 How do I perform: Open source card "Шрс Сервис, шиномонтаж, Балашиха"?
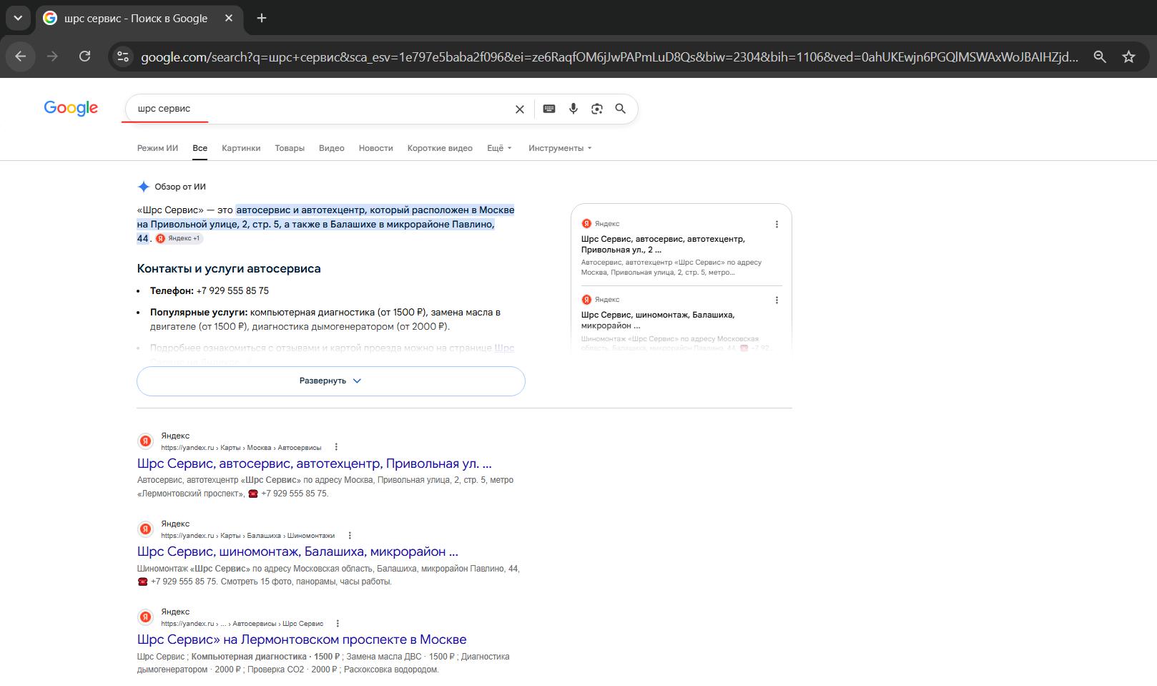pos(658,320)
